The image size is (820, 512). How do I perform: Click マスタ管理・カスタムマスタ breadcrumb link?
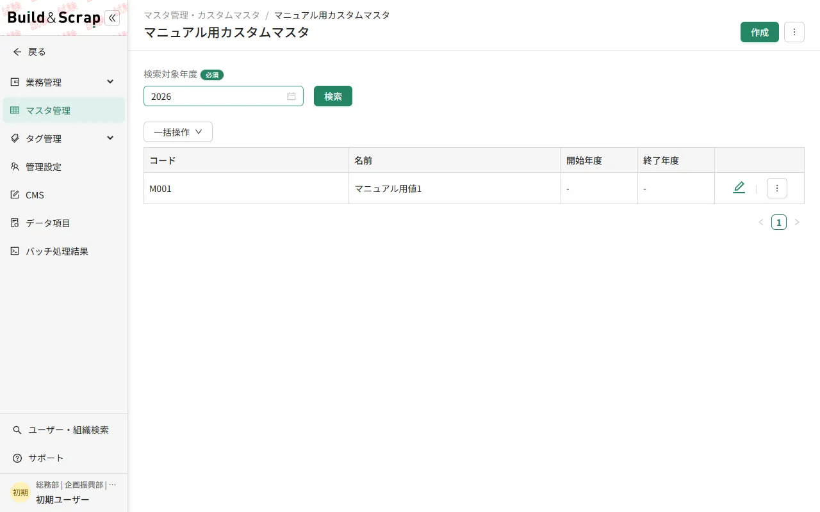click(202, 15)
